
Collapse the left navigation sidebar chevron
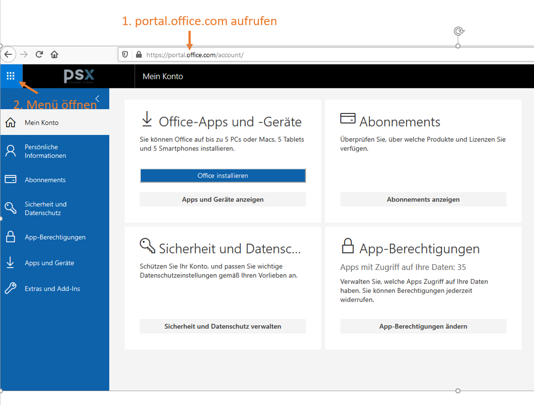pos(97,98)
